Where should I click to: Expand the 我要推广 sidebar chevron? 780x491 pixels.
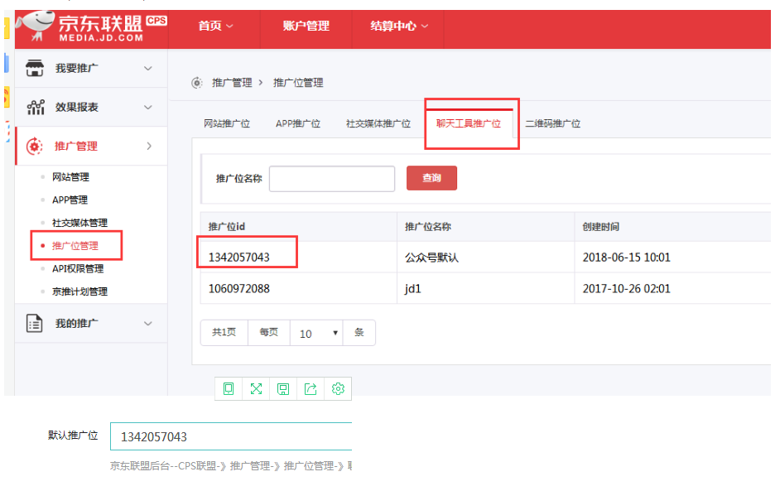(x=147, y=68)
